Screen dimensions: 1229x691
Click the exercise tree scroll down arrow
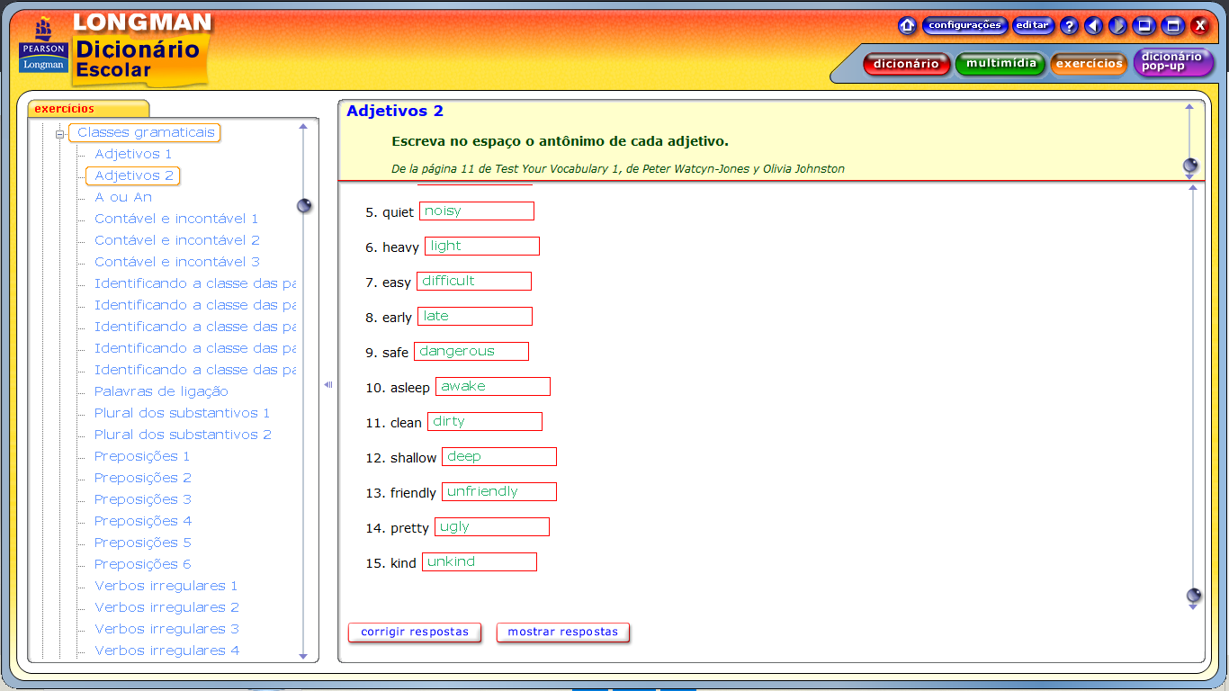pos(303,656)
